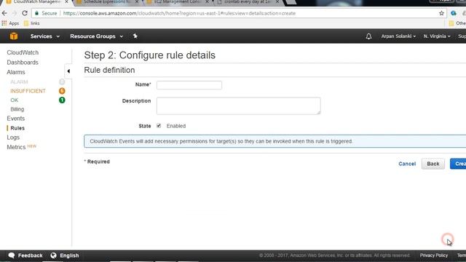Screen dimensions: 466x262
Task: Click the Apps grid icon in bookmarks bar
Action: point(4,23)
